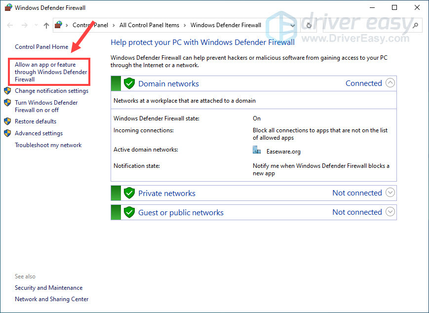The width and height of the screenshot is (429, 313).
Task: Open address bar history dropdown
Action: coord(293,26)
